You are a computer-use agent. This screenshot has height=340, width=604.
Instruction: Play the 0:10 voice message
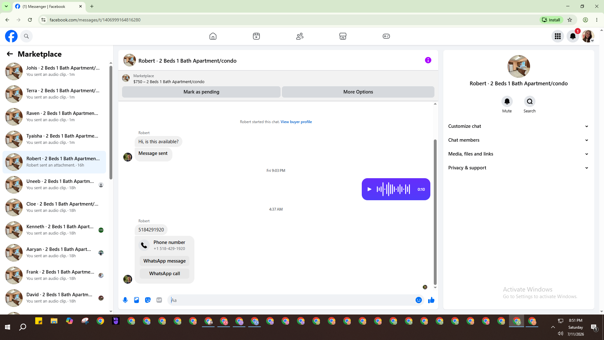[370, 189]
